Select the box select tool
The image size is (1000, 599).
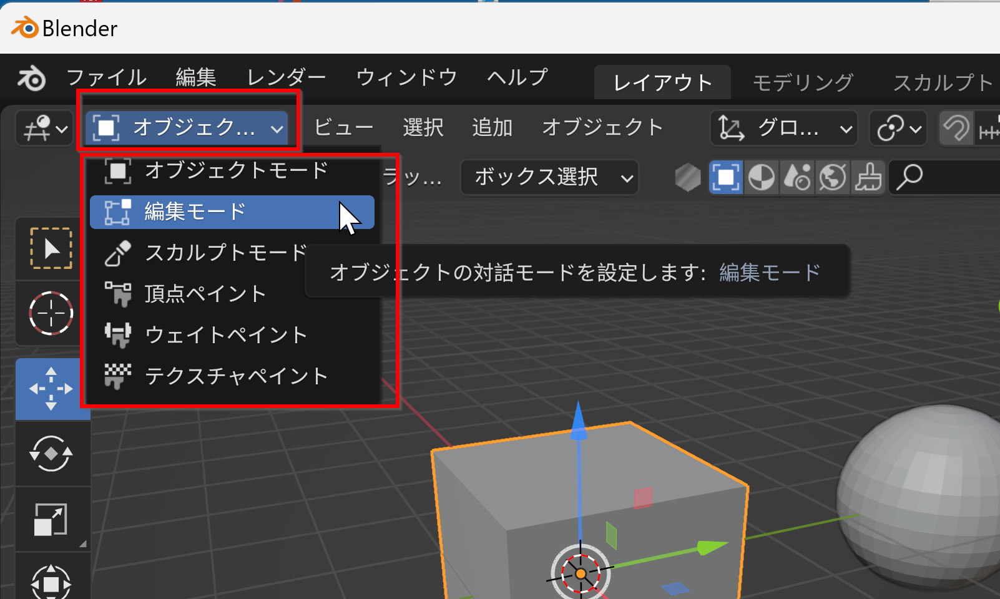pos(51,249)
